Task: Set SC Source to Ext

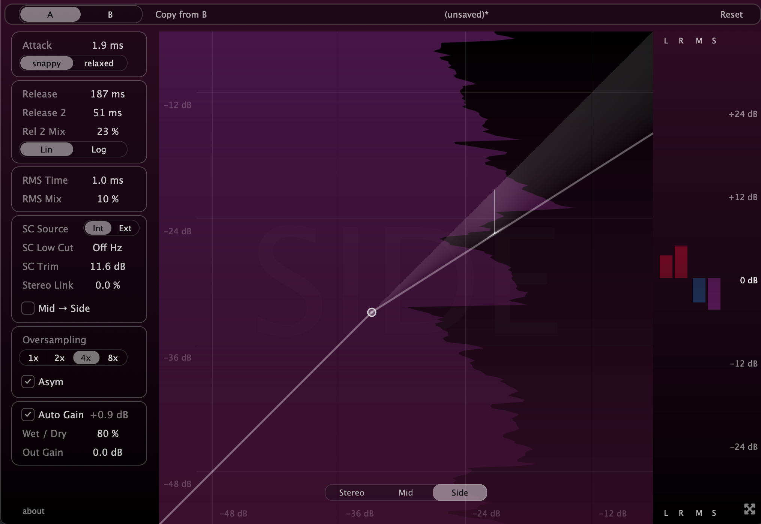Action: pyautogui.click(x=125, y=228)
